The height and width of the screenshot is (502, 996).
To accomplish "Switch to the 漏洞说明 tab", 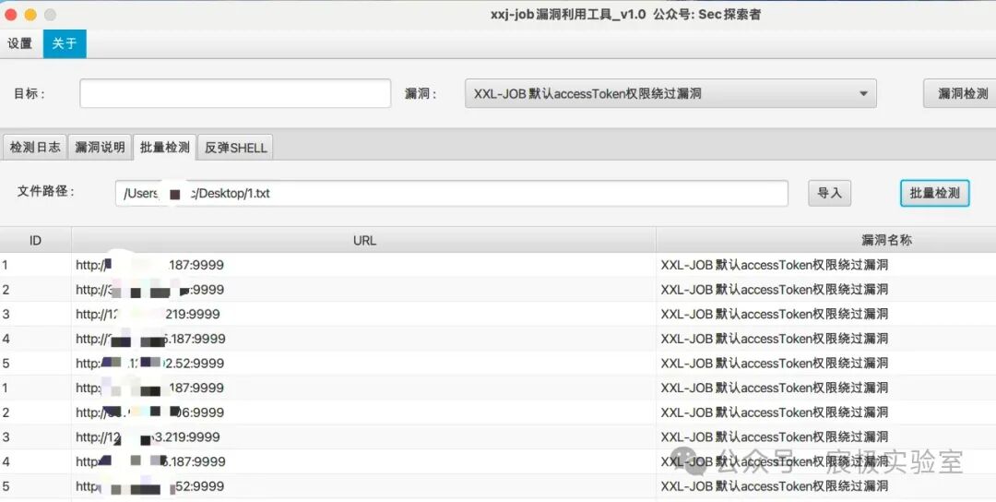I will tap(100, 148).
